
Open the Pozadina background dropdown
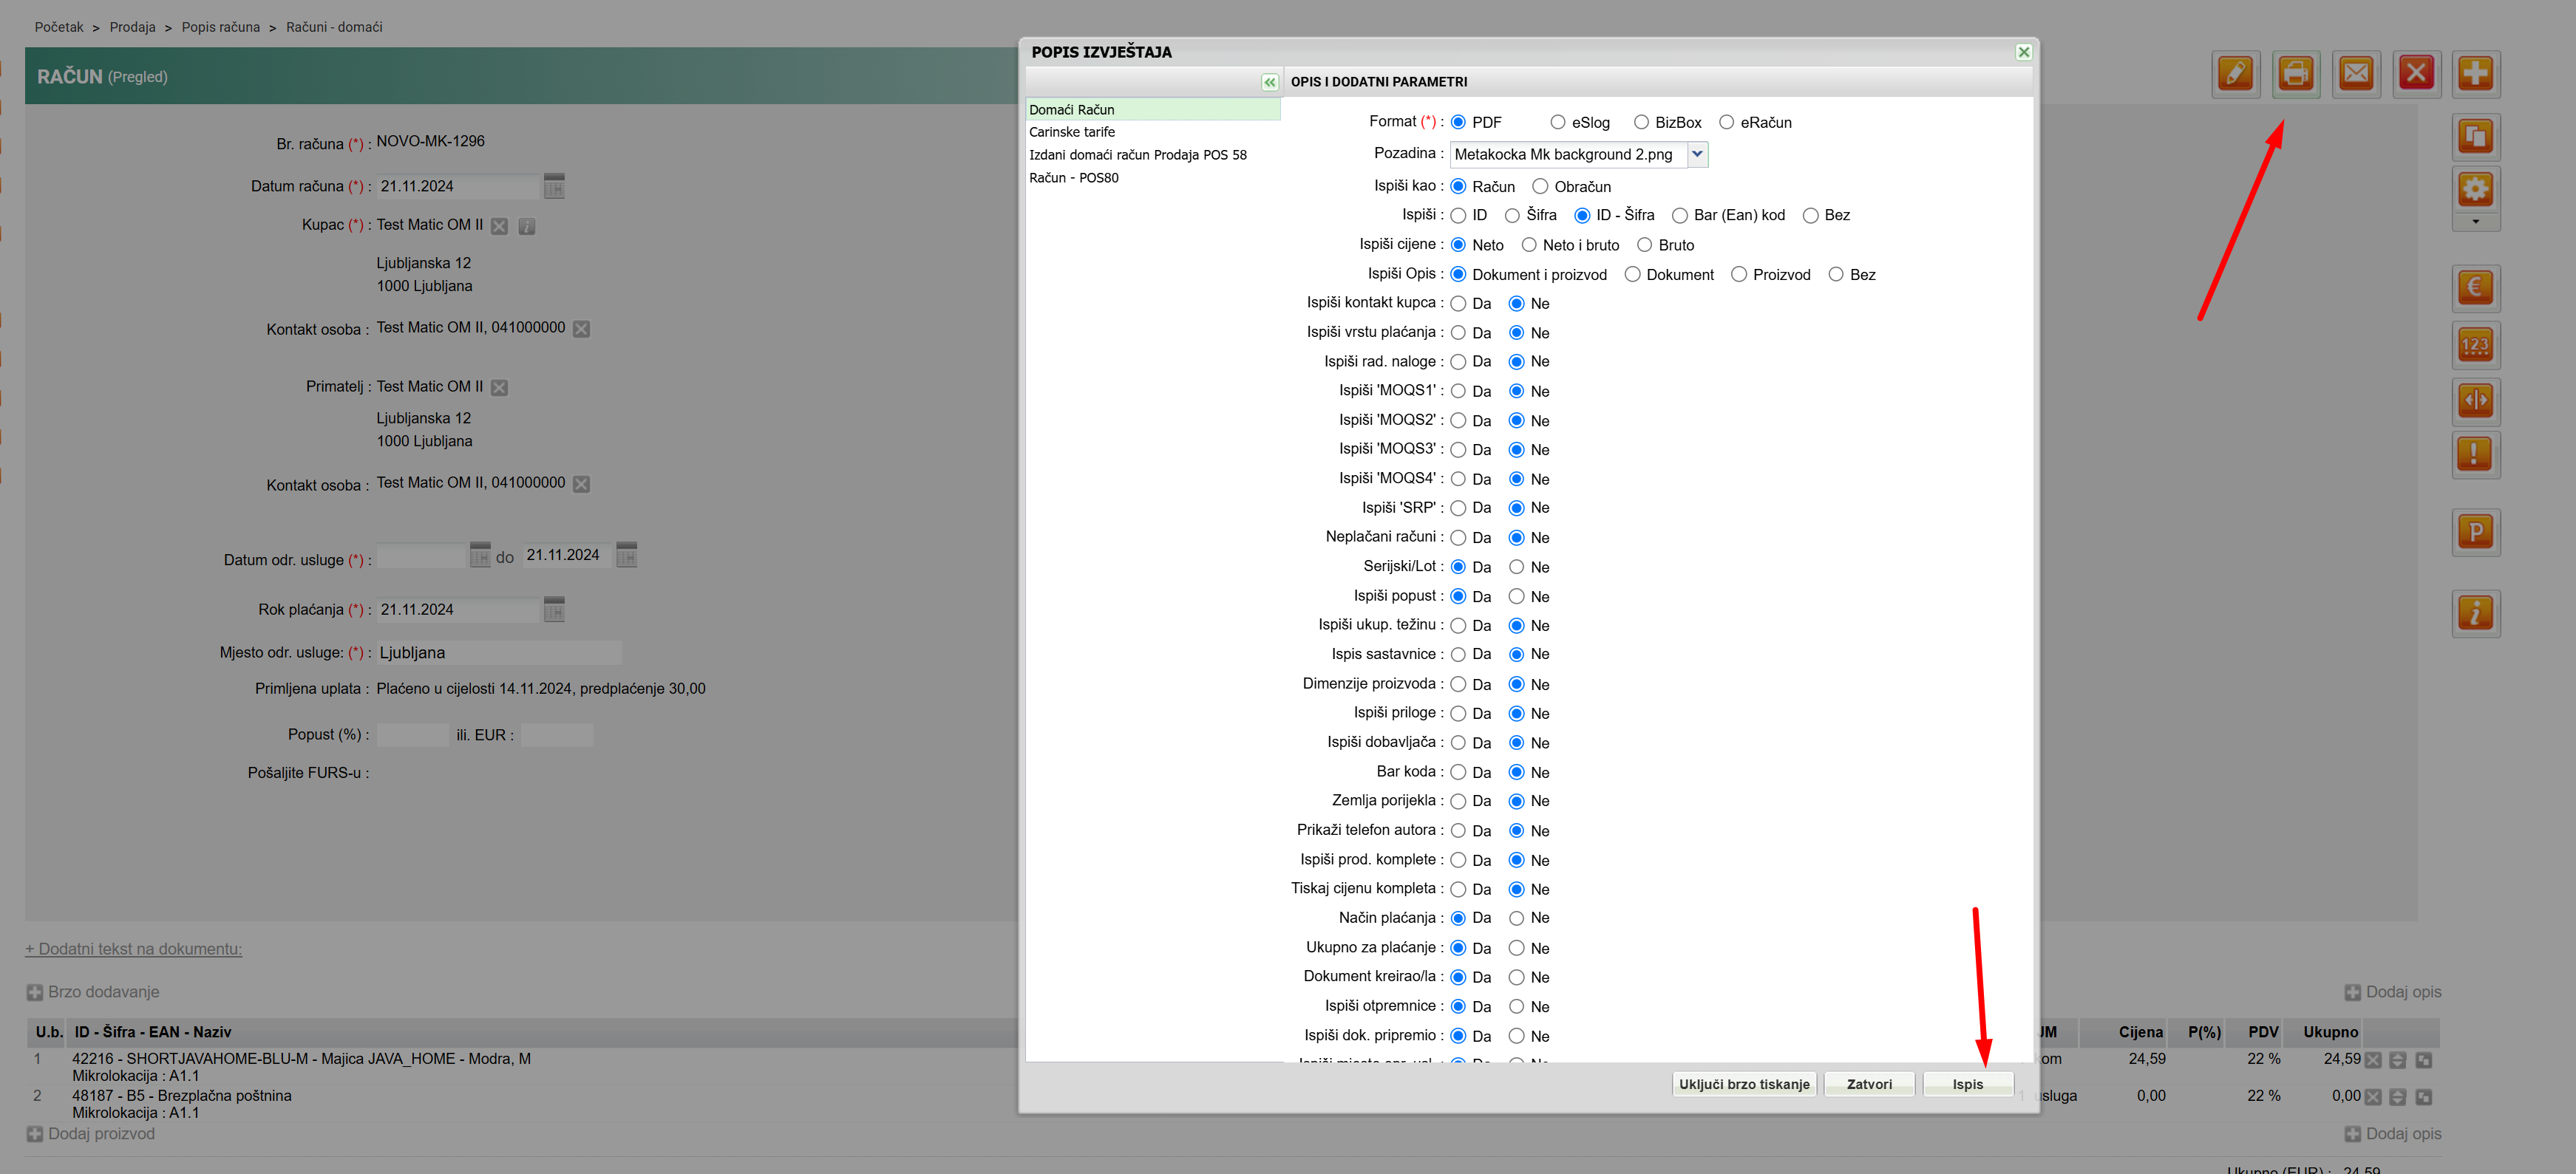1696,155
